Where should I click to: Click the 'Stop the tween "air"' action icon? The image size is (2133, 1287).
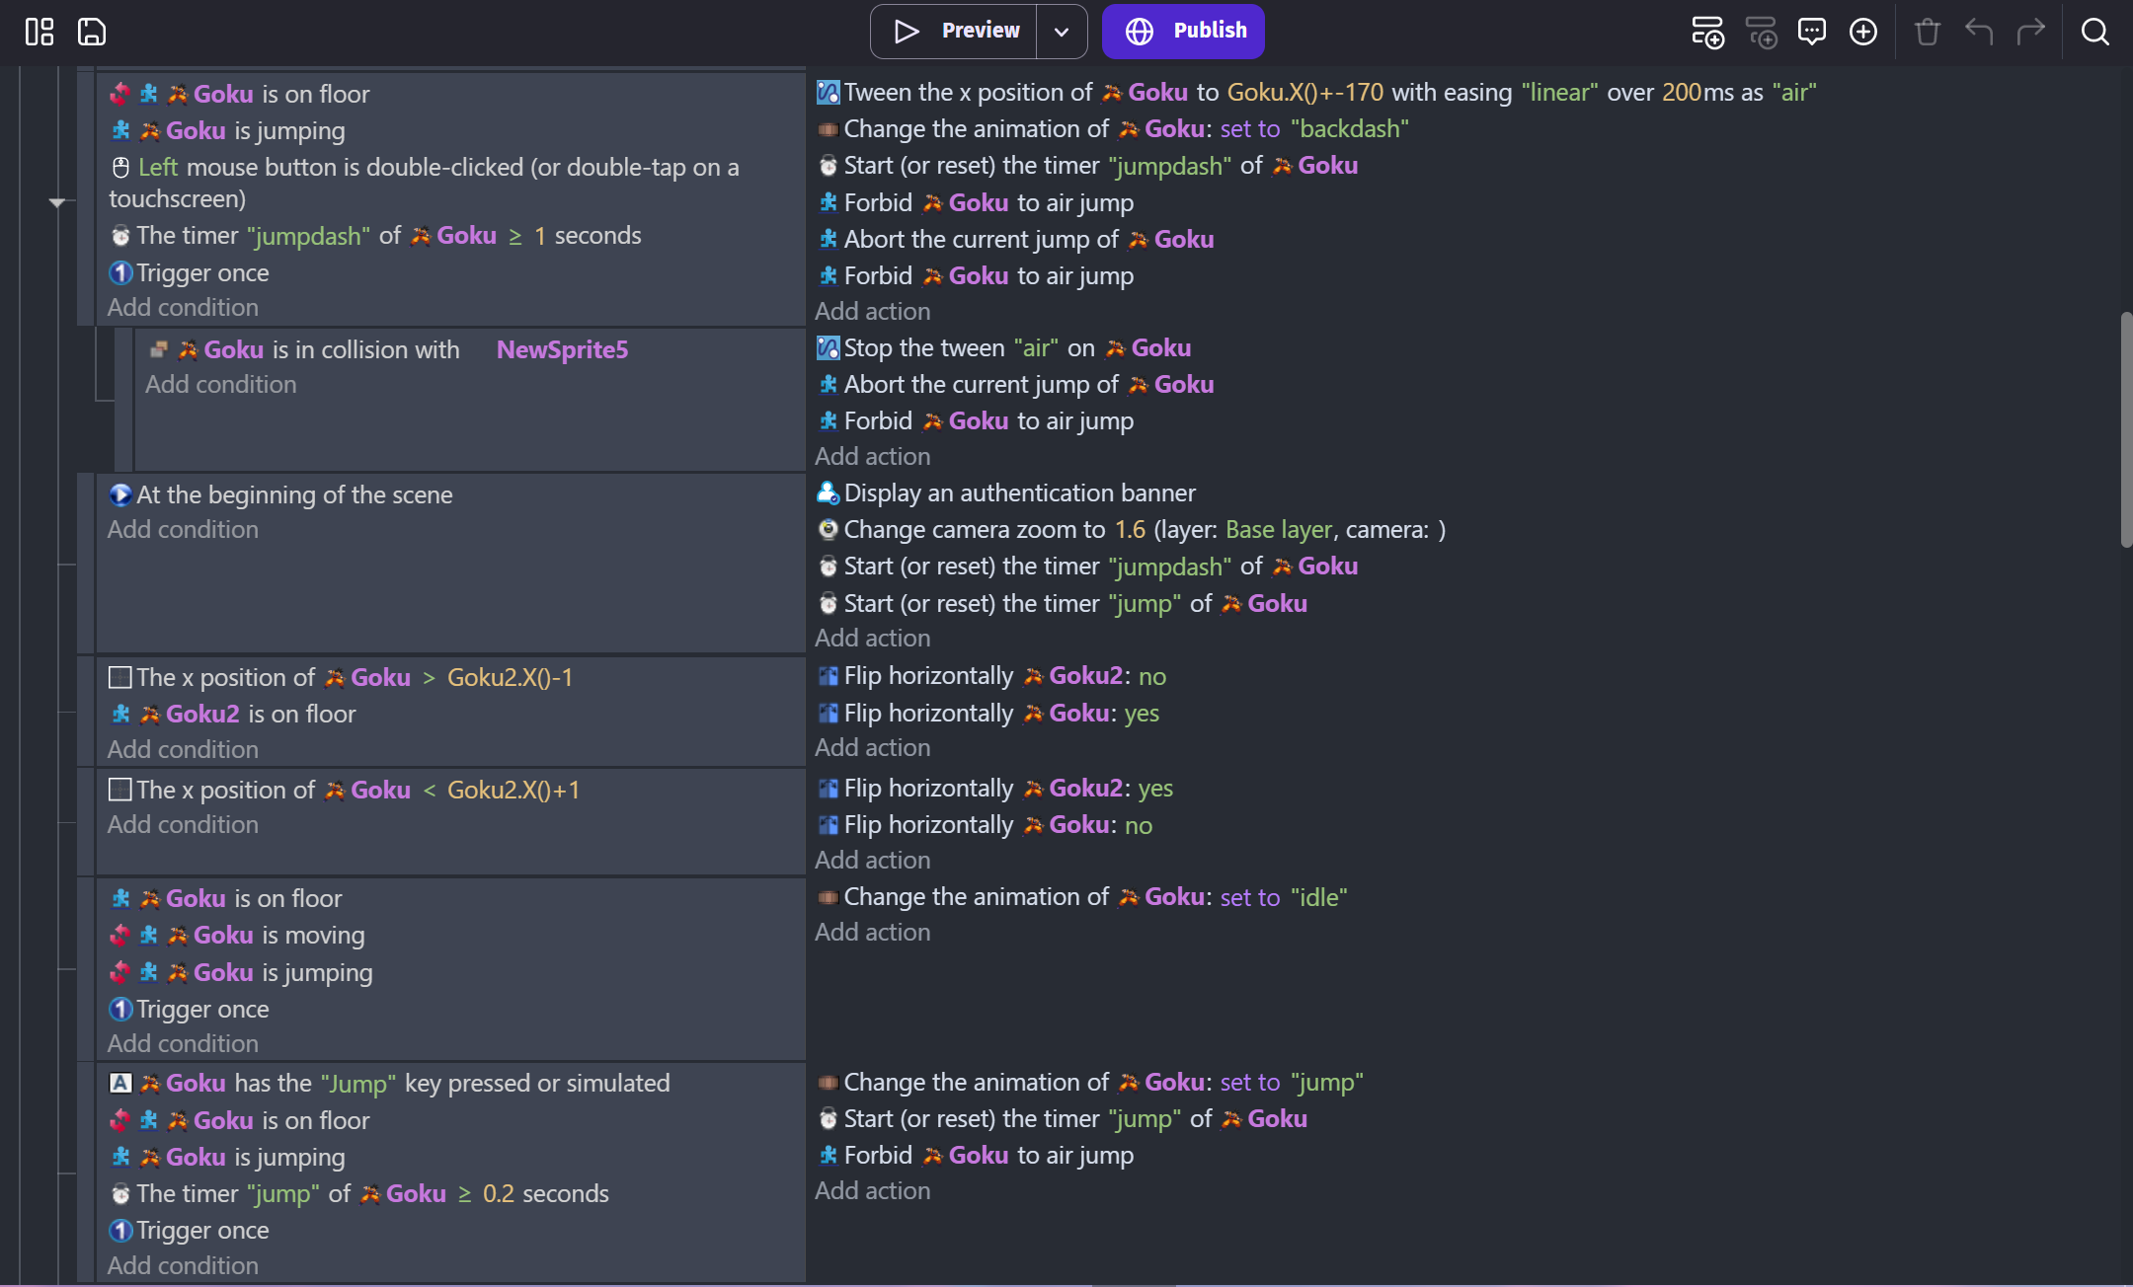(x=828, y=347)
